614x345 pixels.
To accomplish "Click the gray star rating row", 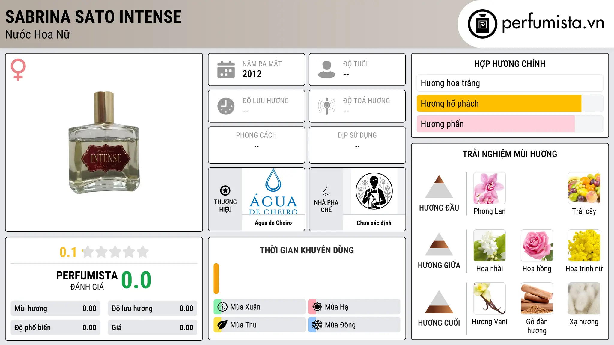I will pyautogui.click(x=115, y=252).
